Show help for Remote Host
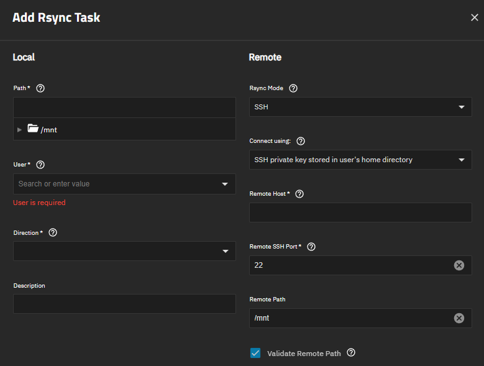The image size is (484, 366). pos(299,194)
